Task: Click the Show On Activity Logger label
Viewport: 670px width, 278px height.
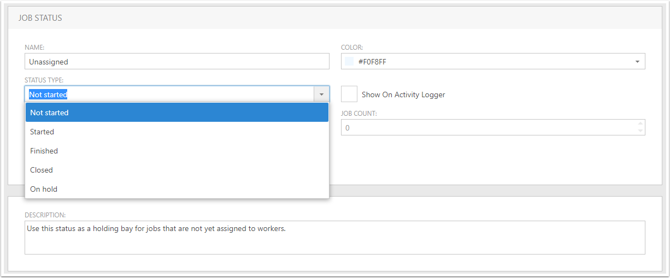Action: point(403,94)
